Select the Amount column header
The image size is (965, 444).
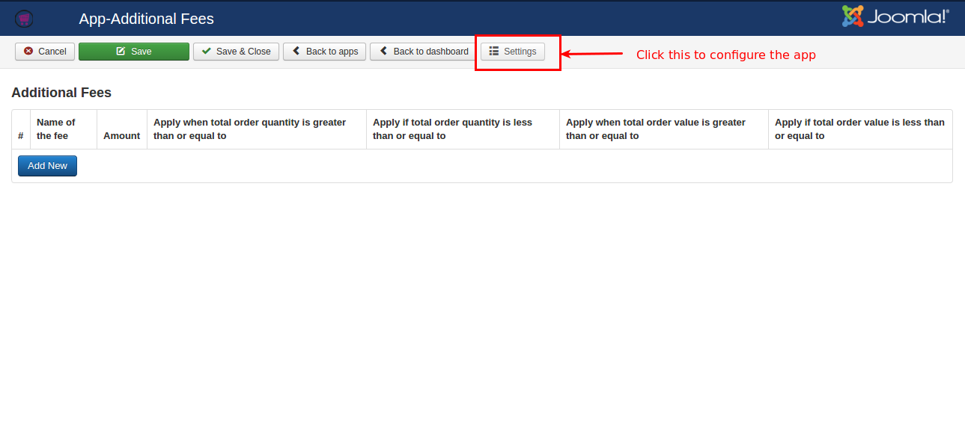121,135
